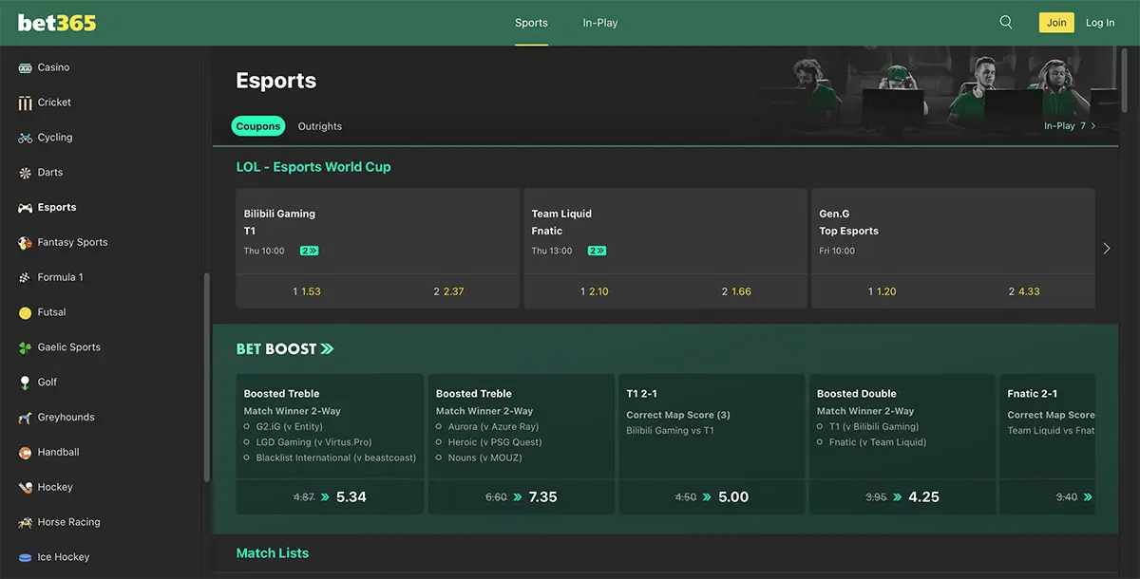Open the search magnifier icon
The width and height of the screenshot is (1140, 579).
point(1006,23)
